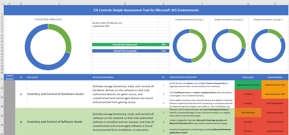Click the 'Updated May 2020' cell

tap(125, 26)
